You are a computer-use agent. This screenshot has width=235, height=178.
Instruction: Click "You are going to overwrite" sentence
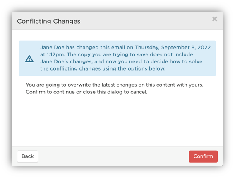pos(115,85)
